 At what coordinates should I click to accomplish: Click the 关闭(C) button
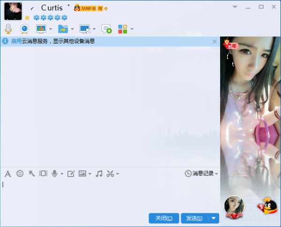(x=164, y=218)
